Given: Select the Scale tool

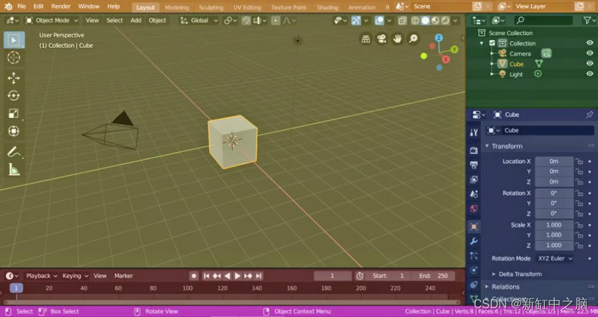Looking at the screenshot, I should (14, 113).
